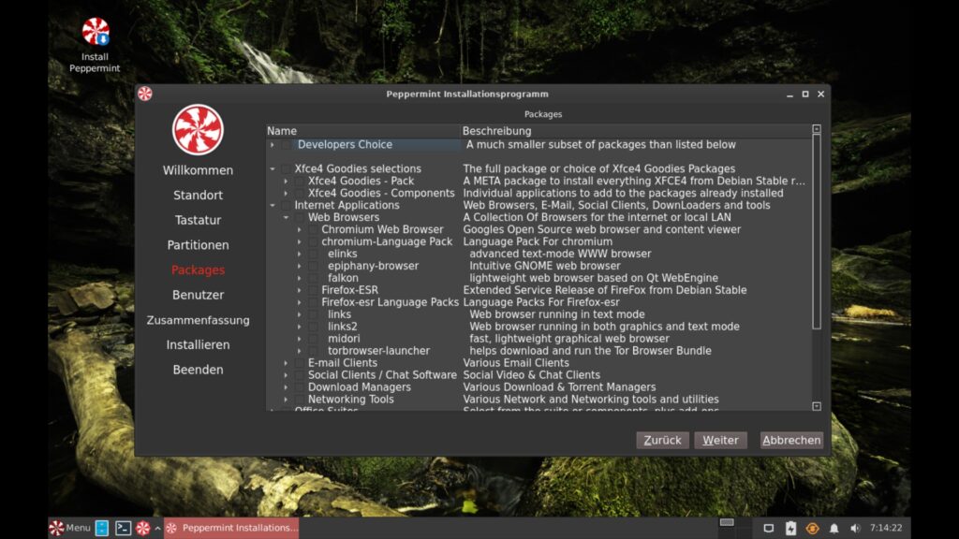Expand the torbrowser-launcher row arrow
The width and height of the screenshot is (959, 539).
coord(299,351)
